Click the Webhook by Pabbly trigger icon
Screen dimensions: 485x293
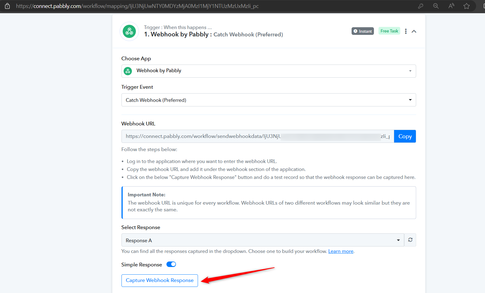point(129,31)
